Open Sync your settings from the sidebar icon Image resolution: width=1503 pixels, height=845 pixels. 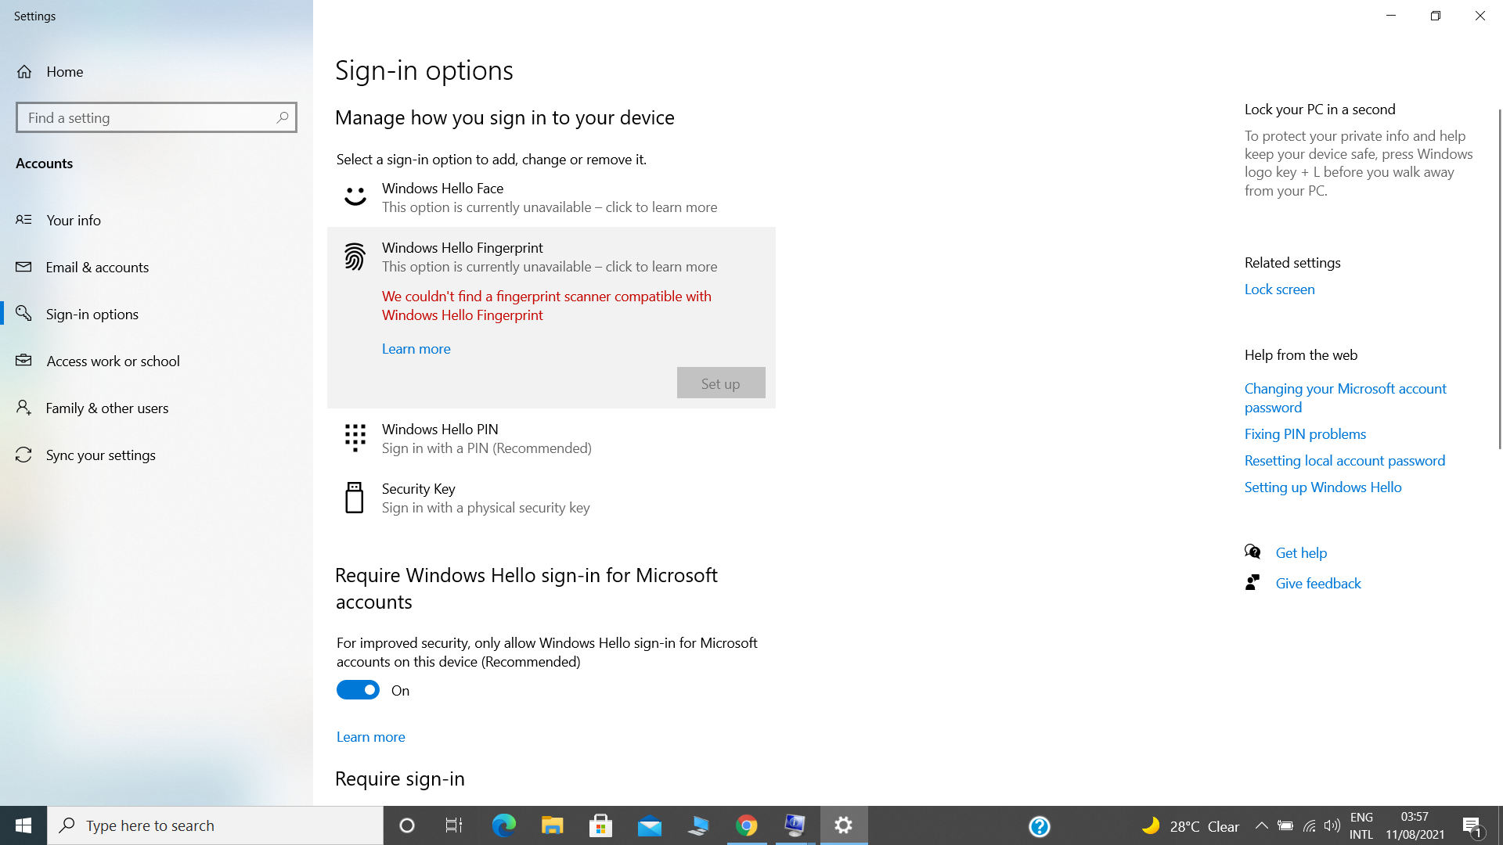[23, 455]
